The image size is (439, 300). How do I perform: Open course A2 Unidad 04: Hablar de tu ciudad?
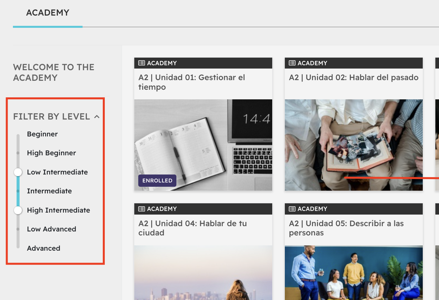coord(193,228)
